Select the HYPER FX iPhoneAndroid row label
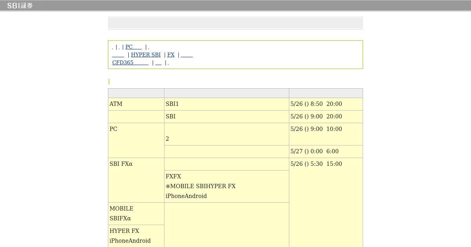 (x=136, y=236)
